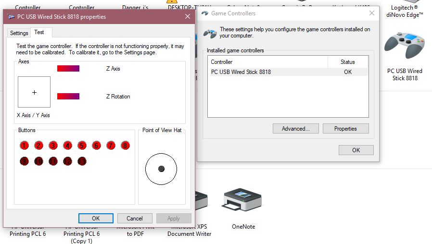Image resolution: width=432 pixels, height=244 pixels.
Task: Click button indicator 8
Action: 125,145
